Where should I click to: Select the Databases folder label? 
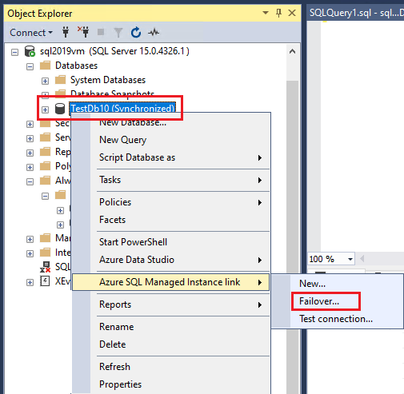click(77, 66)
